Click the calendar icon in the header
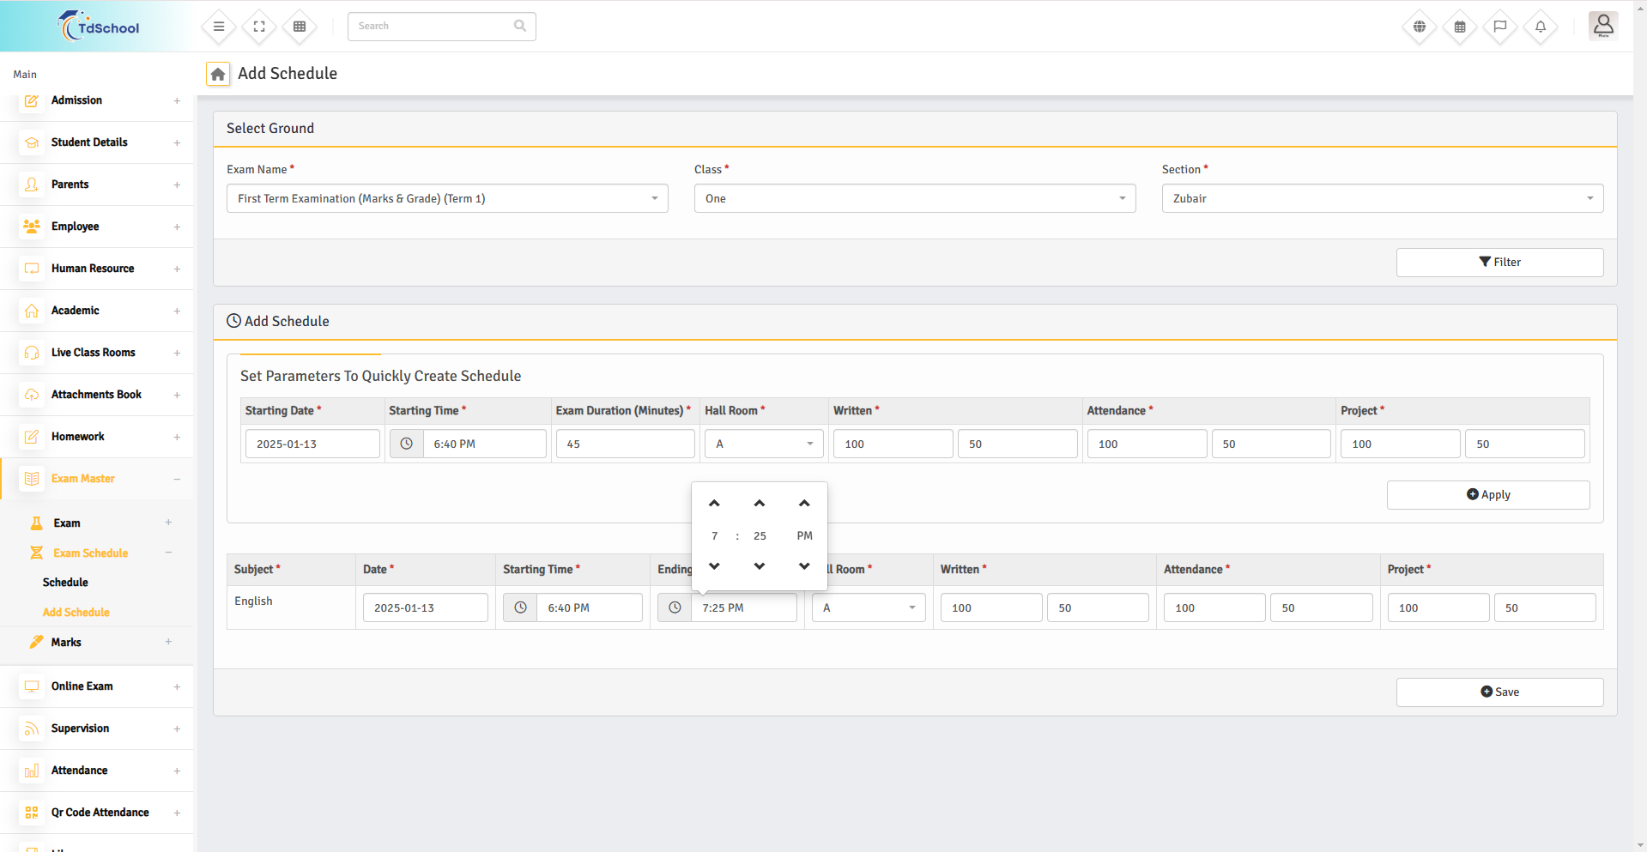This screenshot has height=852, width=1647. click(1460, 27)
